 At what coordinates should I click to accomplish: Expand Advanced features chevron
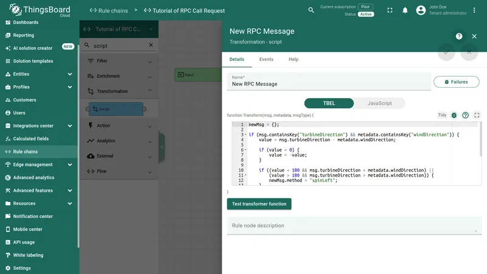pos(70,191)
